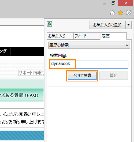134x142 pixels.
Task: Open the Home page icon
Action: click(112, 13)
